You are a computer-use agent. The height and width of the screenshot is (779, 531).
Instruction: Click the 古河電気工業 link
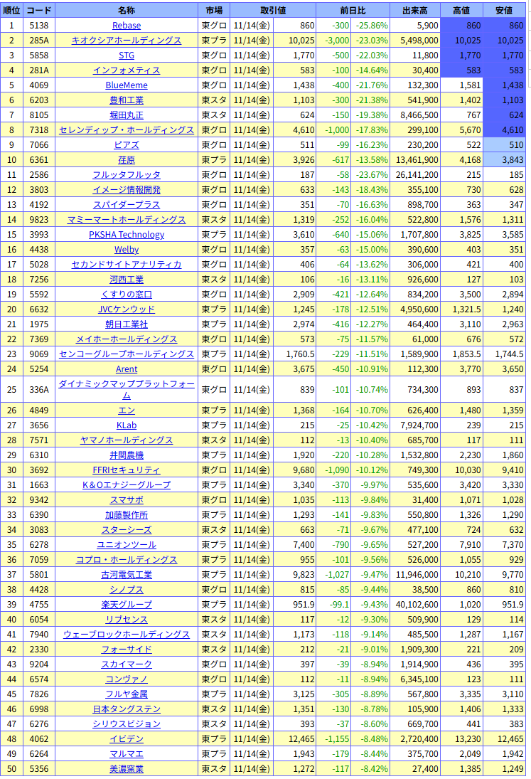[x=127, y=575]
